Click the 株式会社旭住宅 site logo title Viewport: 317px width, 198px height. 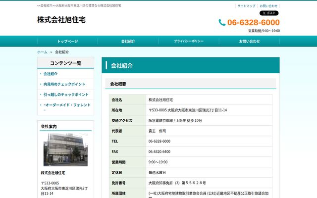point(61,20)
